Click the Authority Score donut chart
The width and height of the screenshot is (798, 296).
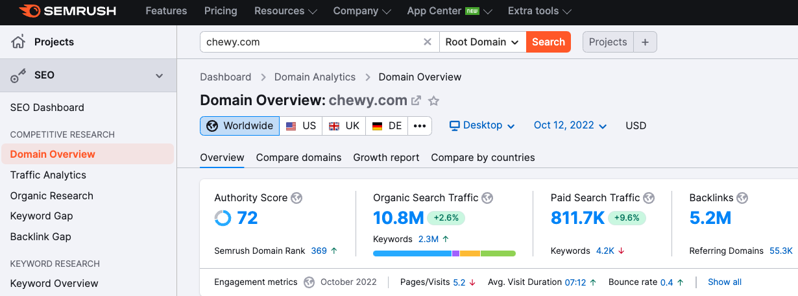coord(223,218)
